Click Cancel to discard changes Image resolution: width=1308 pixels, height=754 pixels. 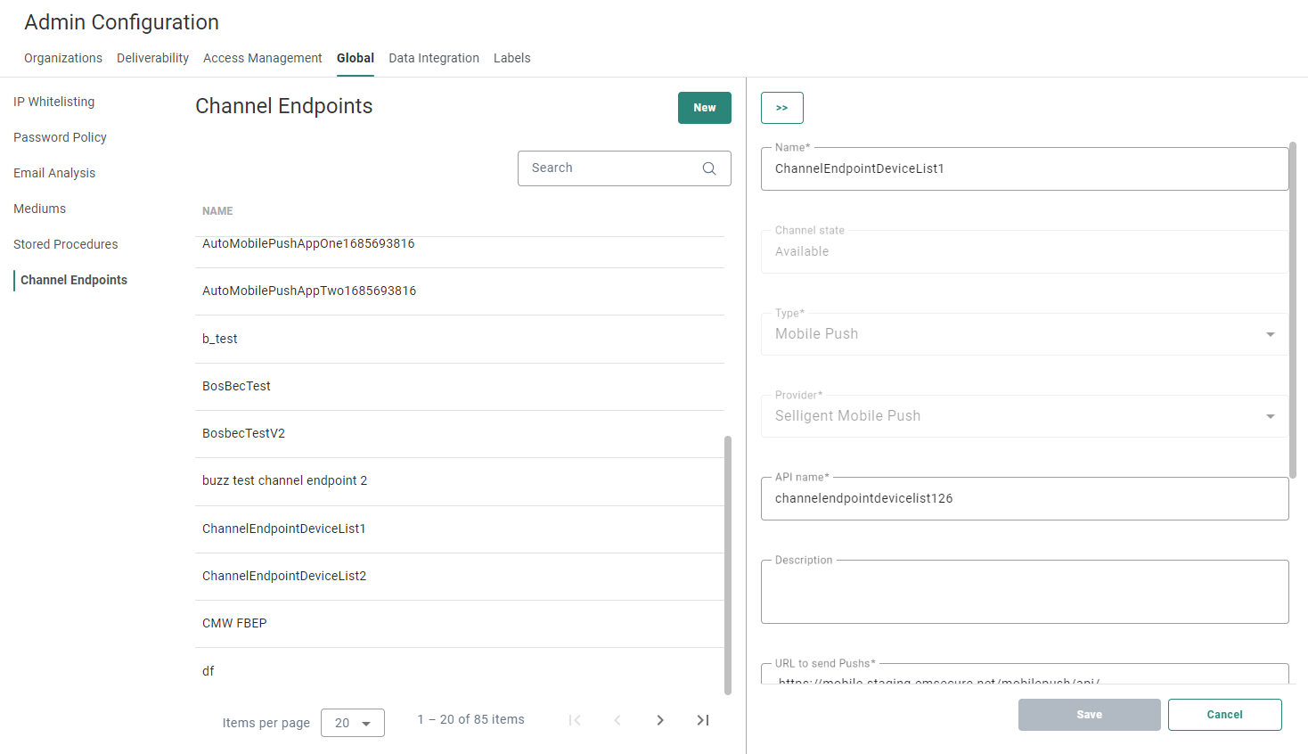pos(1224,714)
